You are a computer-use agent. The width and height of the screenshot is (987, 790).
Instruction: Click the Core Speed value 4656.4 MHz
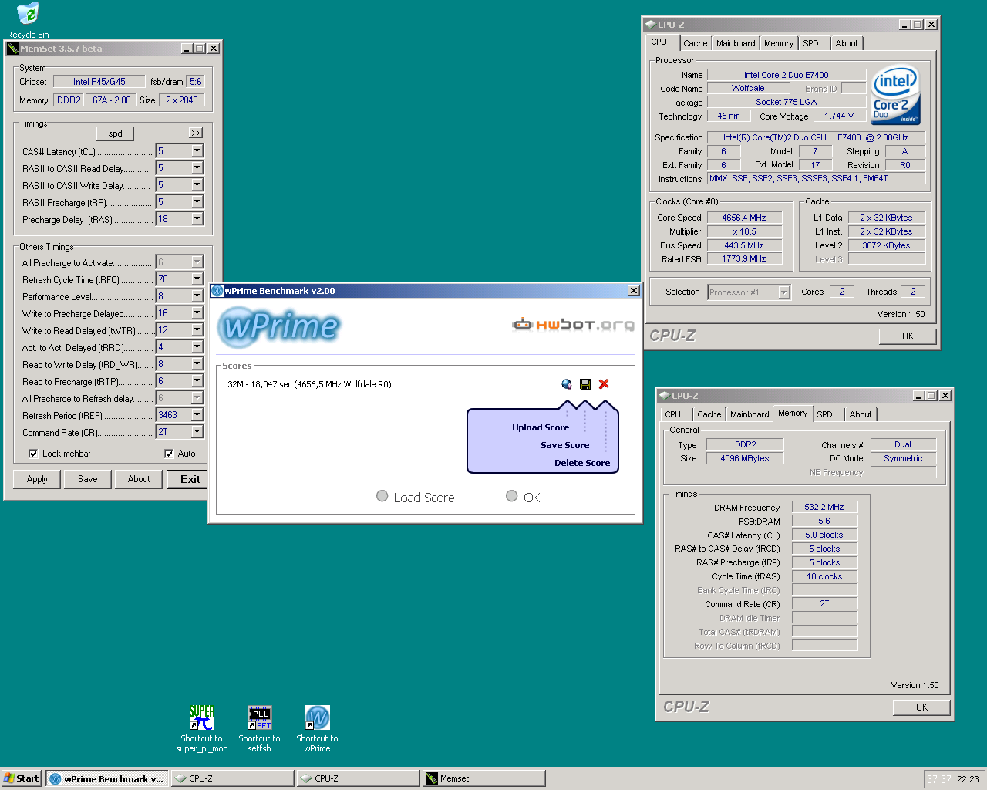pyautogui.click(x=744, y=218)
